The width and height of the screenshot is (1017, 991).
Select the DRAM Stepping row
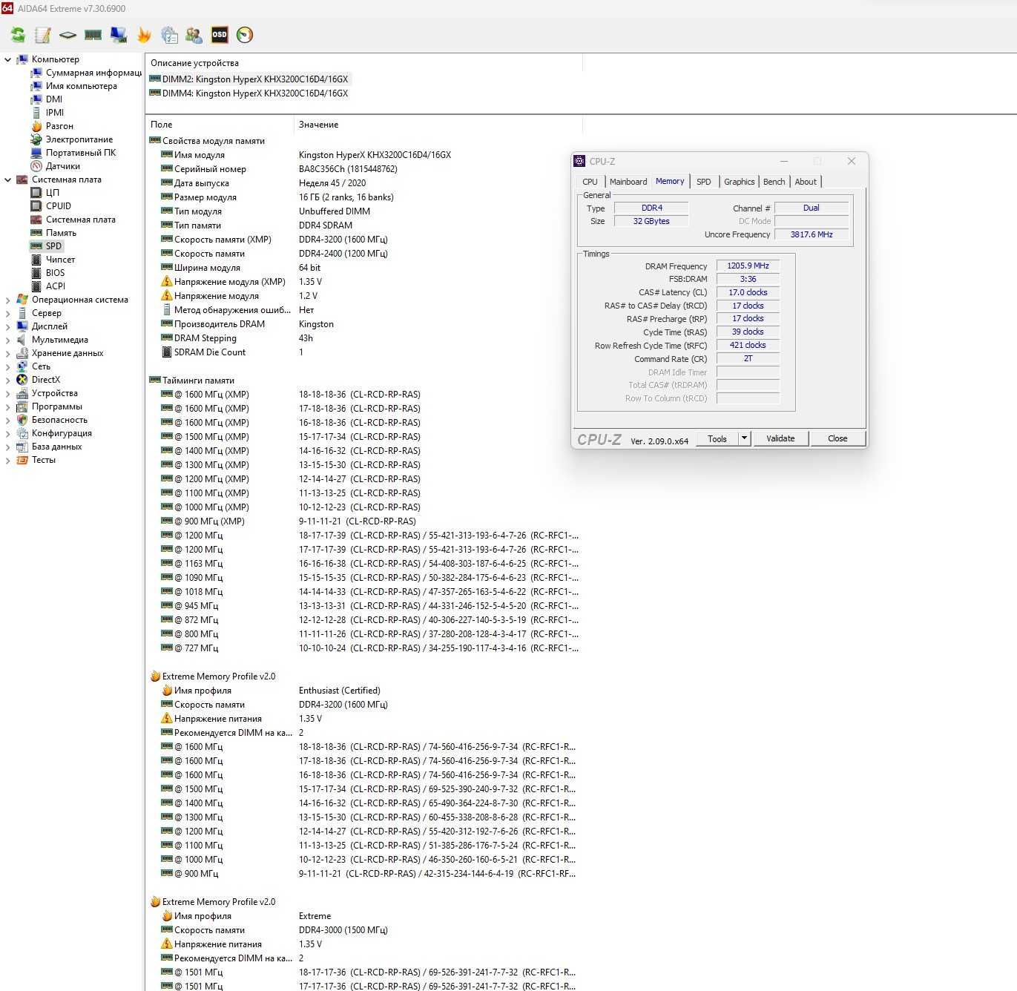363,338
